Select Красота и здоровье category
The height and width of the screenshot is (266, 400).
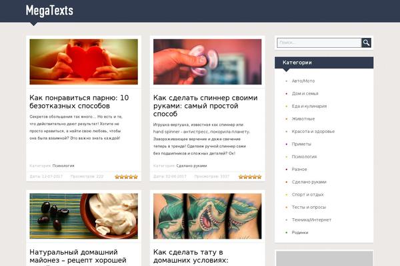tap(313, 132)
